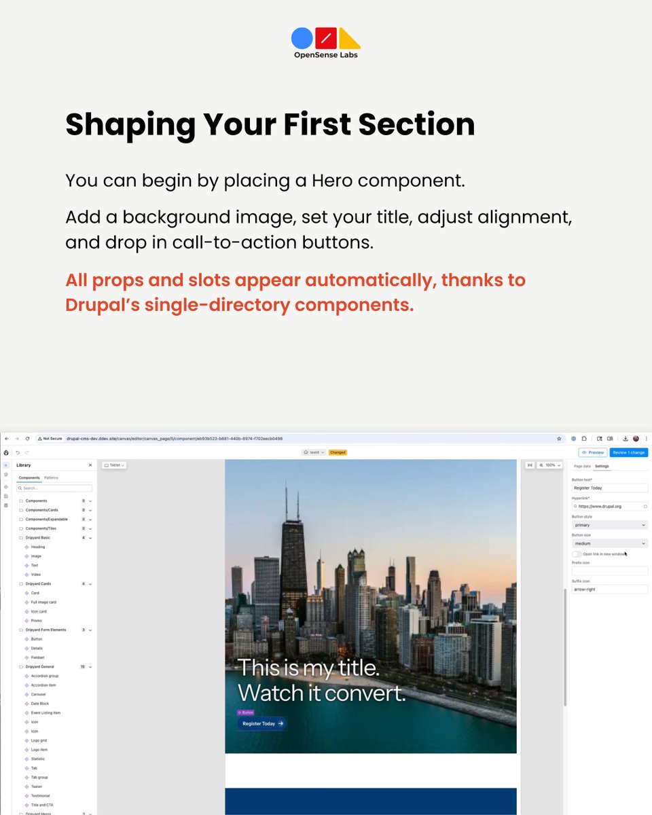Expand the Components/Tiles folder

90,528
